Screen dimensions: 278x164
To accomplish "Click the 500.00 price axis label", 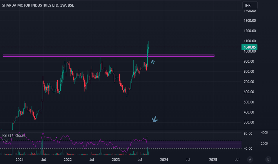I will tap(249, 102).
